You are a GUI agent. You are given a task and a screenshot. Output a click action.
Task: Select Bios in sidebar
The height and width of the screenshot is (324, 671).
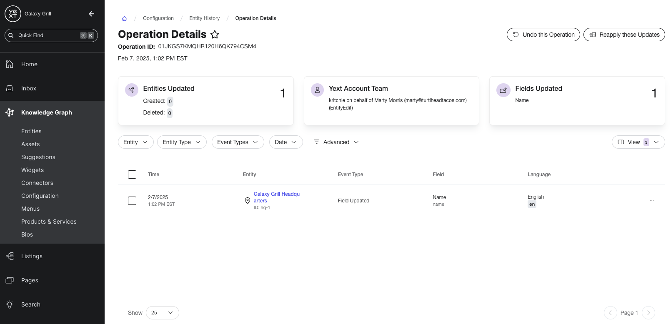point(27,234)
